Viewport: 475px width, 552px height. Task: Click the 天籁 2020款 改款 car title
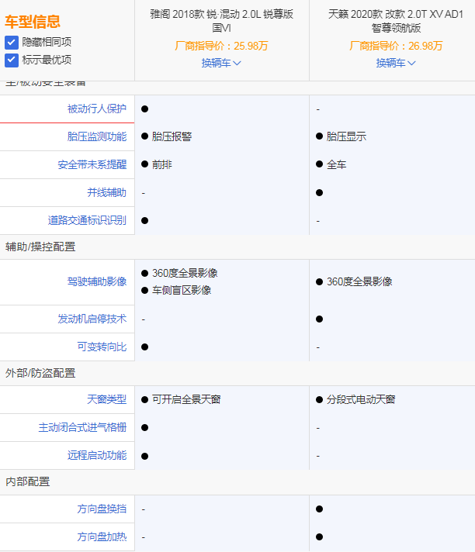(396, 21)
